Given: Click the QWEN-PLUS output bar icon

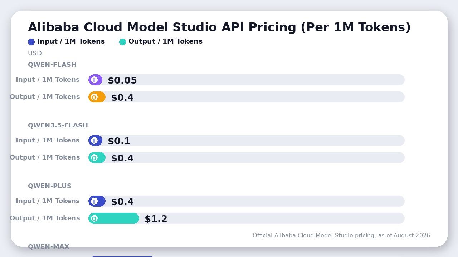Looking at the screenshot, I should pos(94,218).
